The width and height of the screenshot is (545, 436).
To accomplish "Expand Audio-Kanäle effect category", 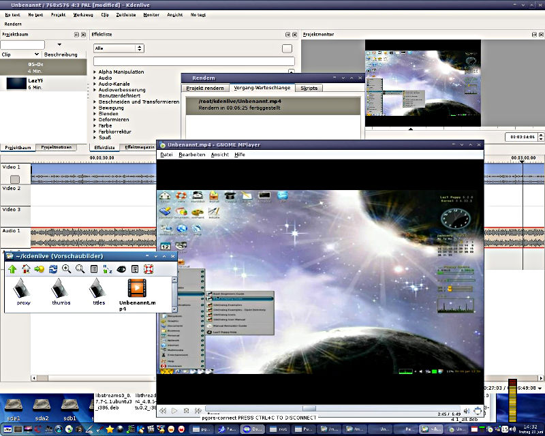I will point(95,84).
